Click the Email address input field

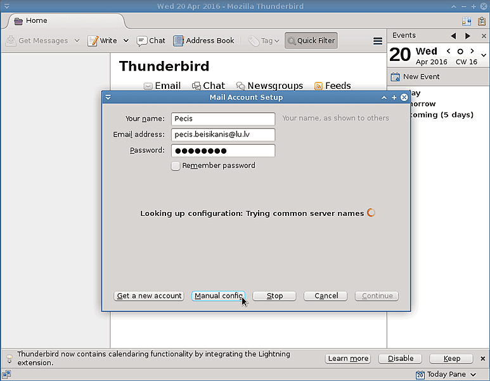pyautogui.click(x=223, y=135)
